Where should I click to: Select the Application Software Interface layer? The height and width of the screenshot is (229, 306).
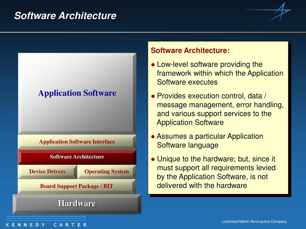pyautogui.click(x=77, y=142)
